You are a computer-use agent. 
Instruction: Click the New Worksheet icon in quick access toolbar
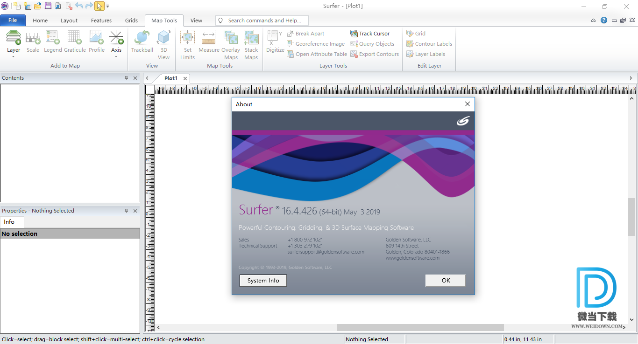point(27,6)
